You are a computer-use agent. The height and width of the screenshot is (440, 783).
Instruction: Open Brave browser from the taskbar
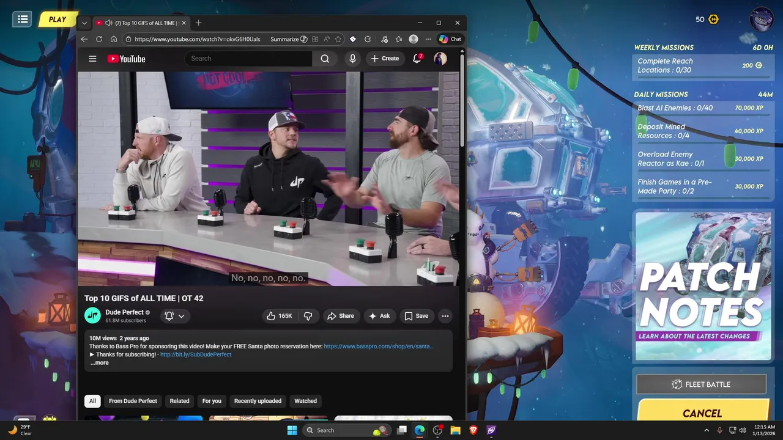coord(473,430)
